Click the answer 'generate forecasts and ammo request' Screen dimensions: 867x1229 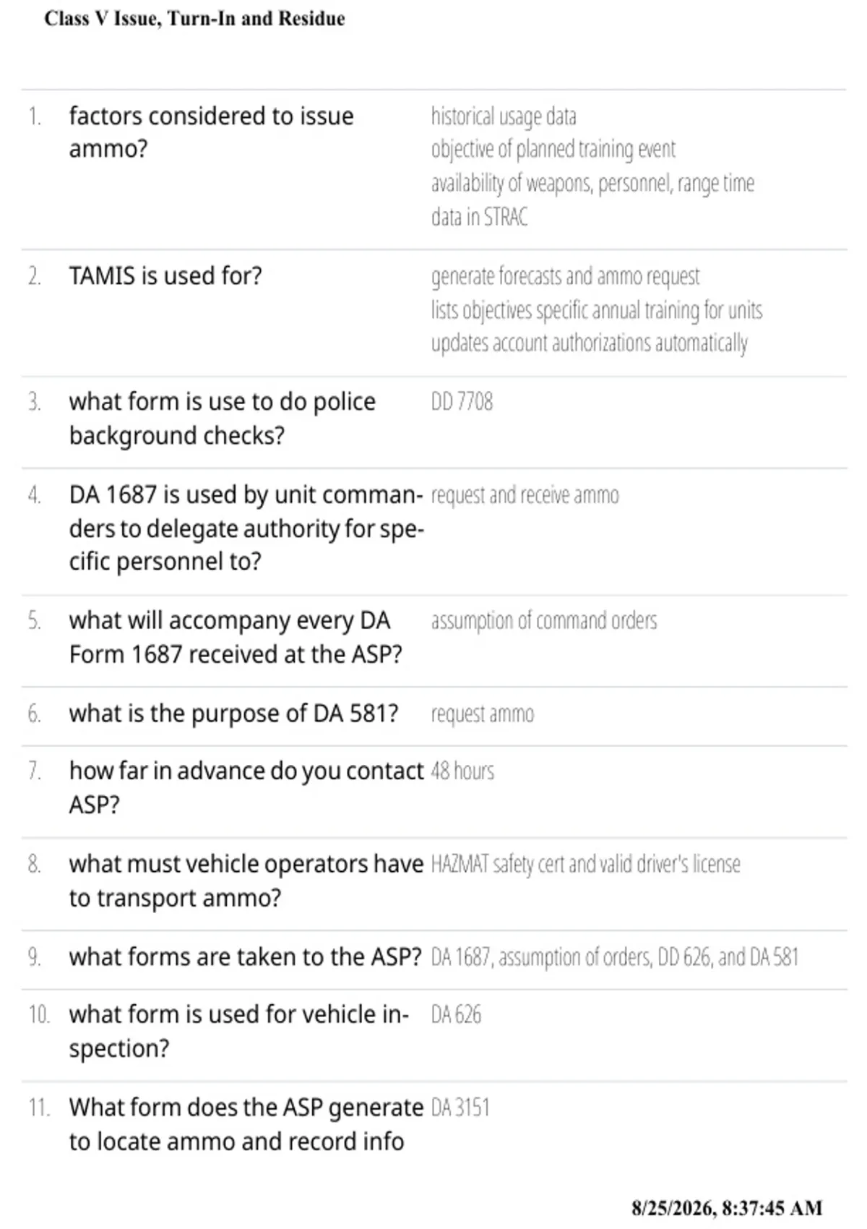pyautogui.click(x=565, y=276)
